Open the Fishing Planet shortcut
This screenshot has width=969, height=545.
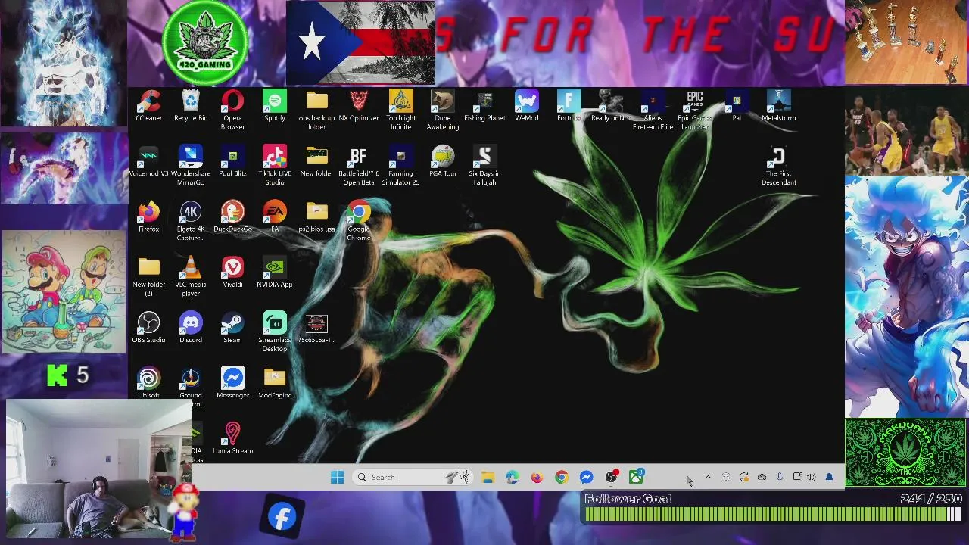click(484, 106)
